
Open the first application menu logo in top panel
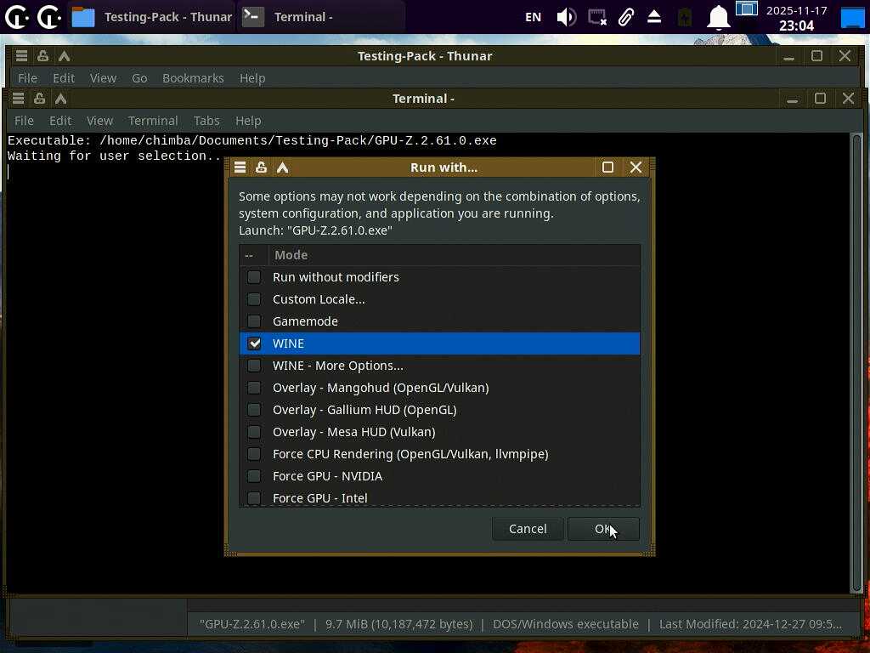[x=16, y=17]
